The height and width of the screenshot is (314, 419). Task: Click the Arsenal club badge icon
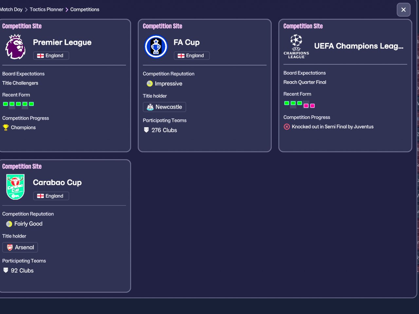click(10, 247)
